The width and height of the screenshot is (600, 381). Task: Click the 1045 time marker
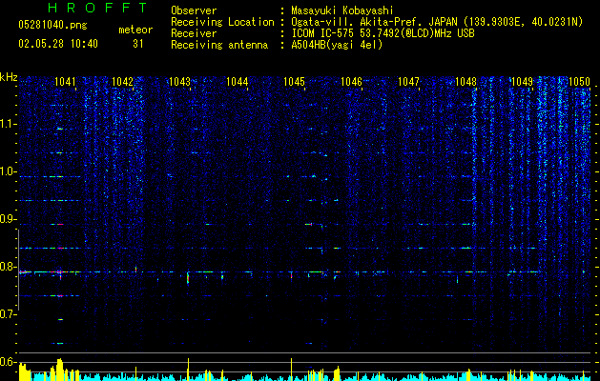[294, 81]
